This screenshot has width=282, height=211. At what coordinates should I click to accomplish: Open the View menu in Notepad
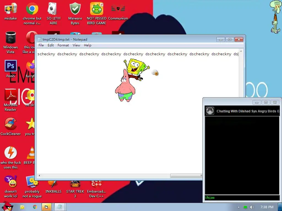[x=77, y=45]
